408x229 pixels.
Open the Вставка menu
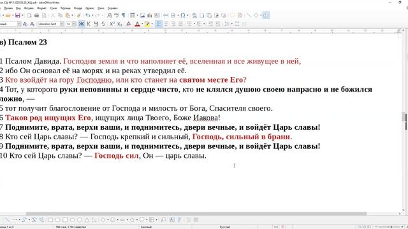pos(29,8)
